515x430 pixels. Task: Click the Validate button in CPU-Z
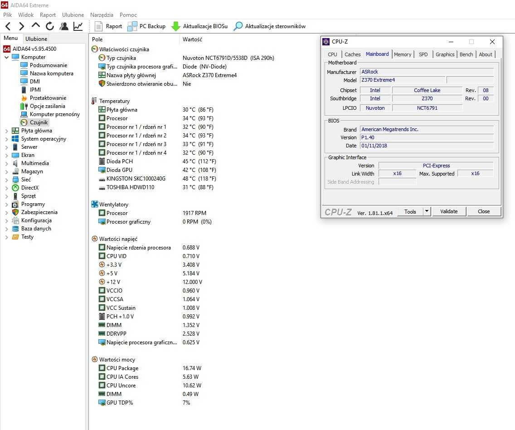449,211
